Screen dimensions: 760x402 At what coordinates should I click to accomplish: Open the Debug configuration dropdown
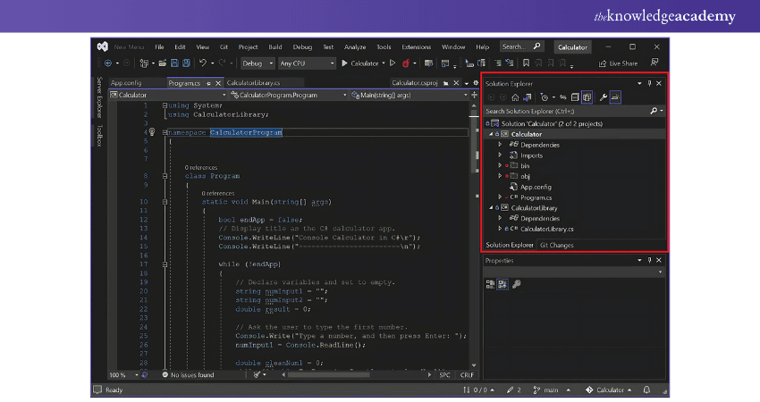coord(258,63)
